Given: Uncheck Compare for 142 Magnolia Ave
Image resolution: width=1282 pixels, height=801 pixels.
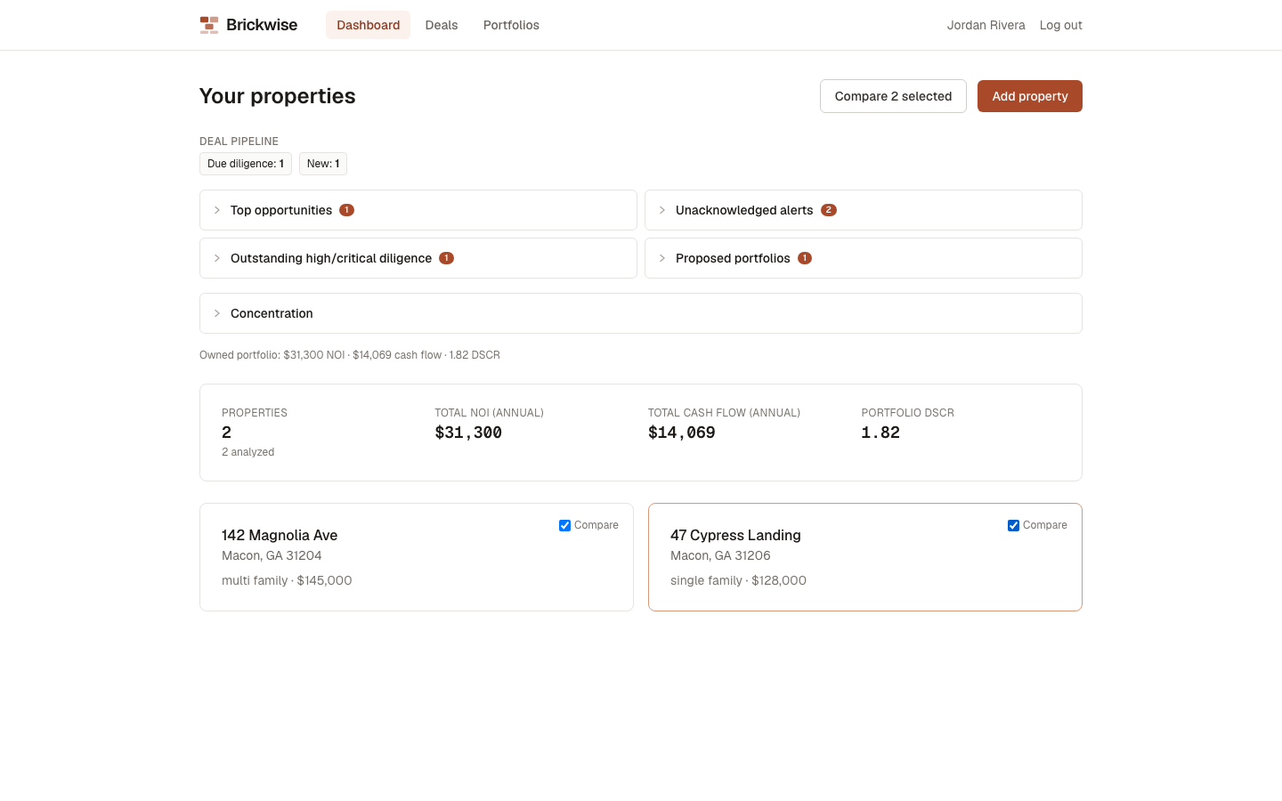Looking at the screenshot, I should point(564,526).
